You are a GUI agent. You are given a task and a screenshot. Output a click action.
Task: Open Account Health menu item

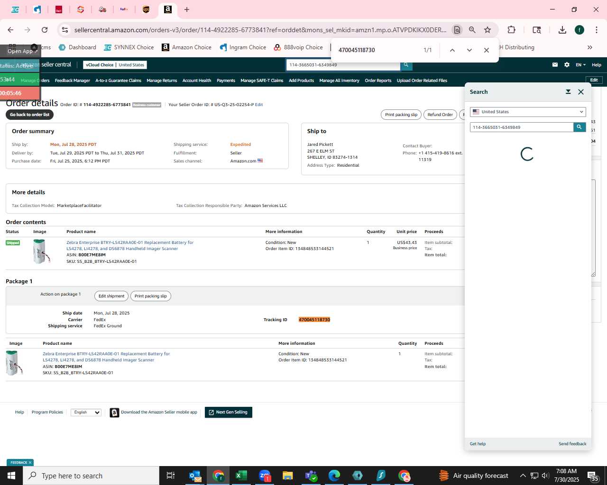[197, 81]
